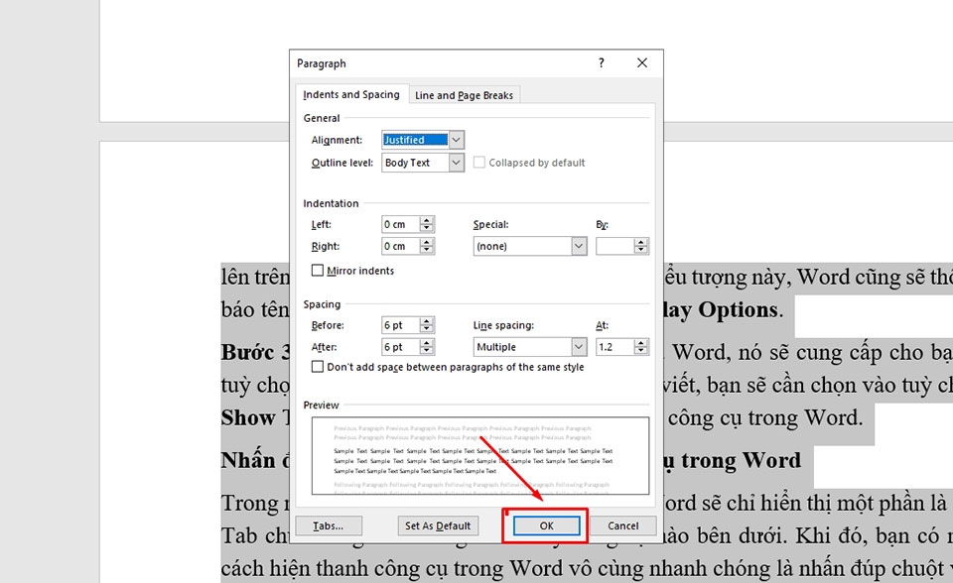953x583 pixels.
Task: Open the Alignment dropdown showing Justified
Action: click(x=457, y=140)
